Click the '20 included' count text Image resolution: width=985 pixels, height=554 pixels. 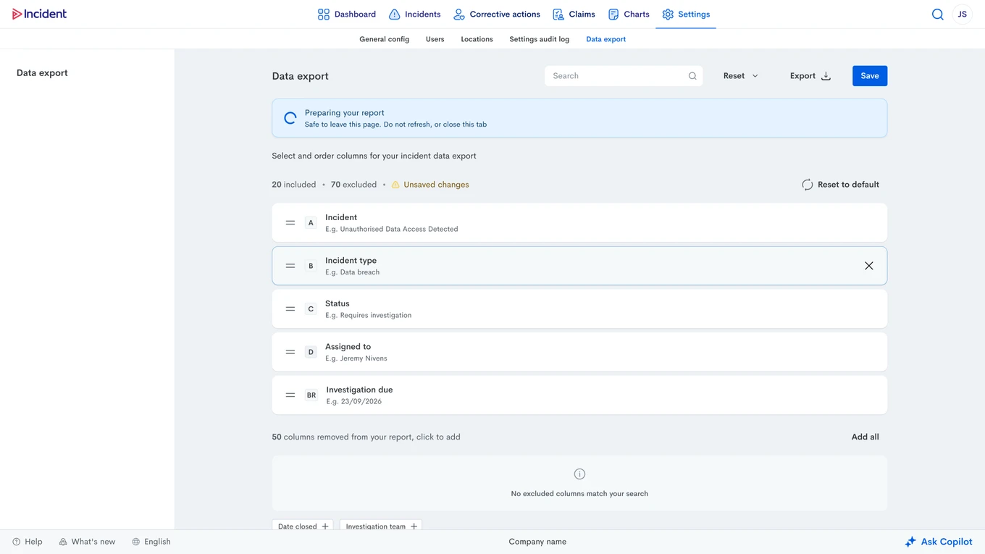[294, 185]
